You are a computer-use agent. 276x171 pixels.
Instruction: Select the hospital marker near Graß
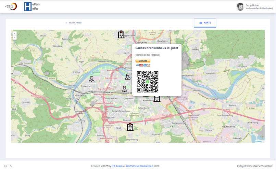130,127
